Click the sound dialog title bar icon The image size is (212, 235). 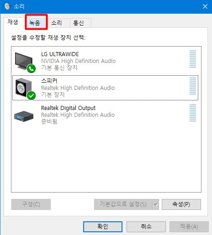[7, 6]
